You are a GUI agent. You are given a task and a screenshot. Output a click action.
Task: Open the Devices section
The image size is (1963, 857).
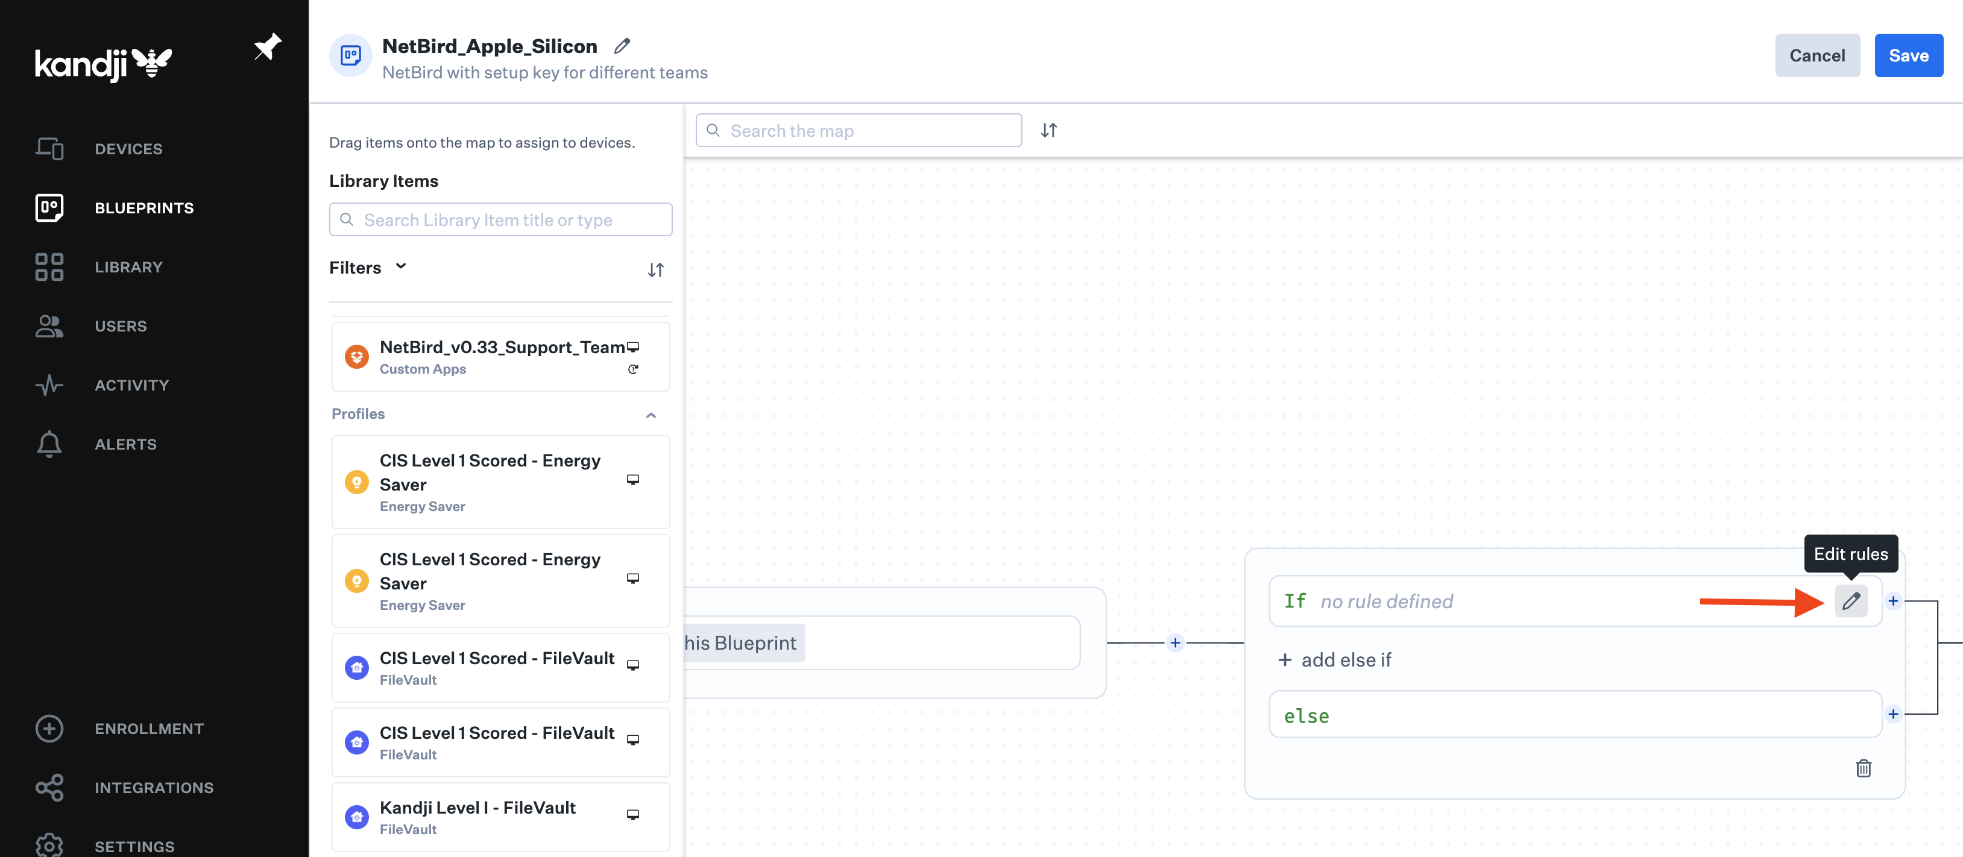[128, 148]
